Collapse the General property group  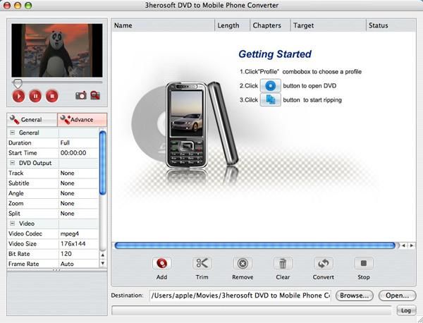click(13, 133)
